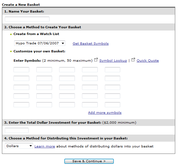Select the fourth symbol box in row one
Screen dimensions: 181x168
tap(90, 70)
